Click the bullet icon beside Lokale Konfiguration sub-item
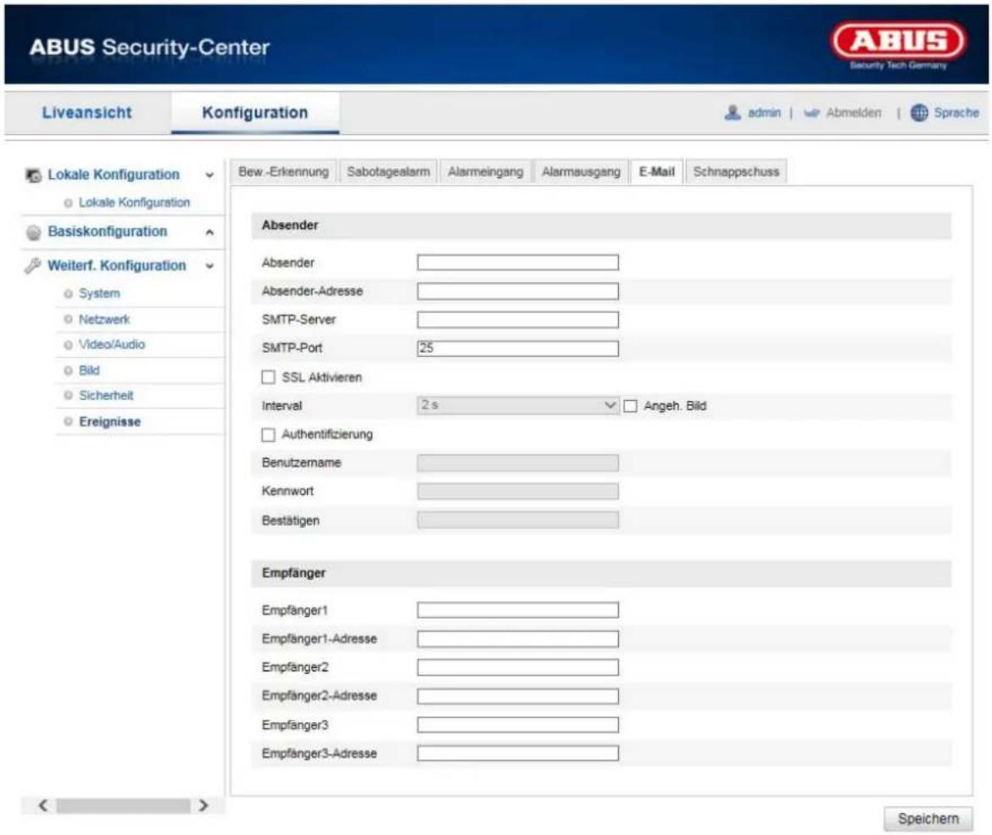This screenshot has width=992, height=835. pyautogui.click(x=69, y=203)
